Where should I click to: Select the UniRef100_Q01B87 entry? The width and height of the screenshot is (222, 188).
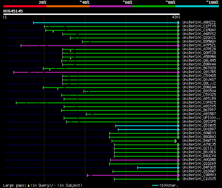tap(199, 129)
